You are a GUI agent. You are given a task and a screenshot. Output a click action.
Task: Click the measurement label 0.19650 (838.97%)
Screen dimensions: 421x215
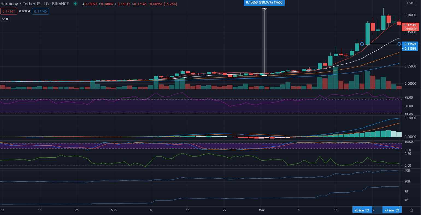264,2
